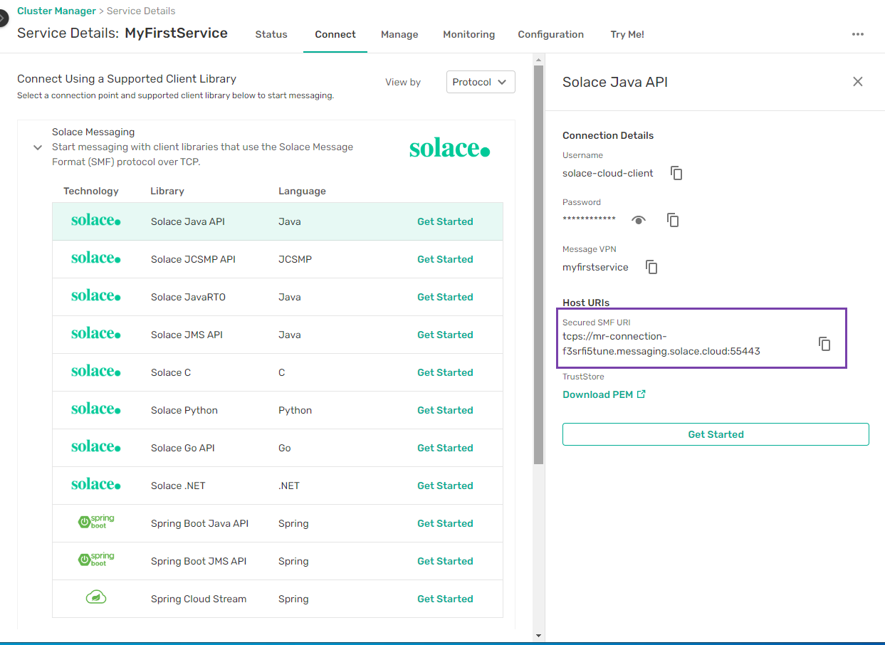
Task: Open the View by Protocol dropdown
Action: pyautogui.click(x=481, y=82)
